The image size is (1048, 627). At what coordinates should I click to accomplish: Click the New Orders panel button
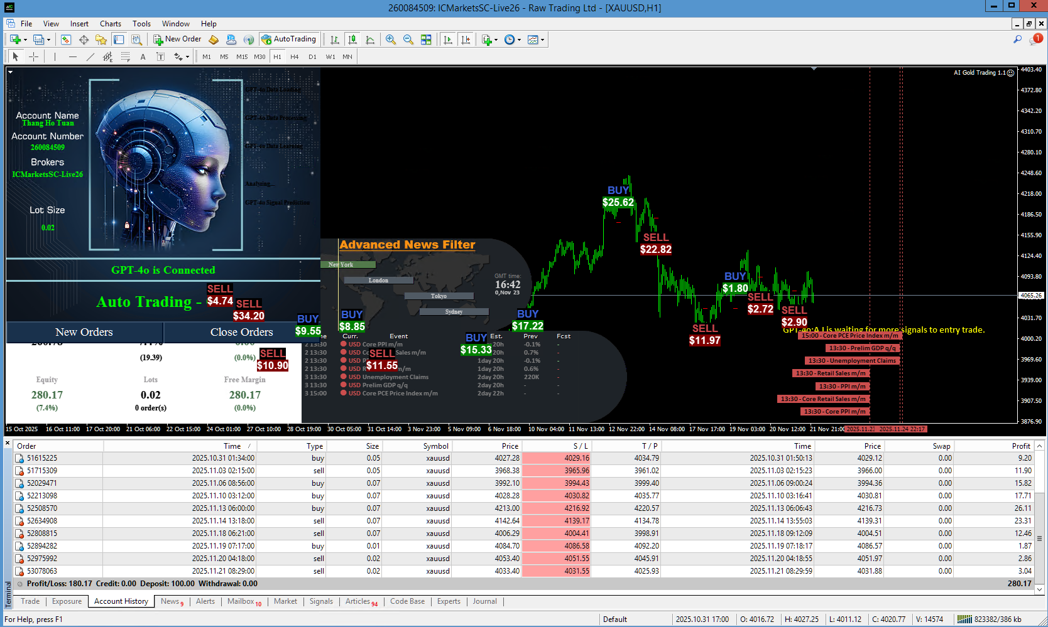click(84, 332)
